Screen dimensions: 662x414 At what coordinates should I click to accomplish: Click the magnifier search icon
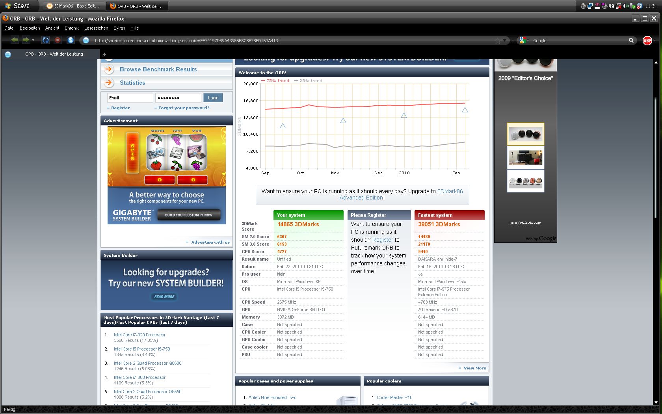pyautogui.click(x=631, y=40)
